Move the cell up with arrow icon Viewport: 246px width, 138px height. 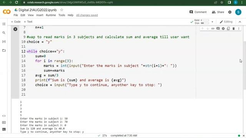point(203,29)
